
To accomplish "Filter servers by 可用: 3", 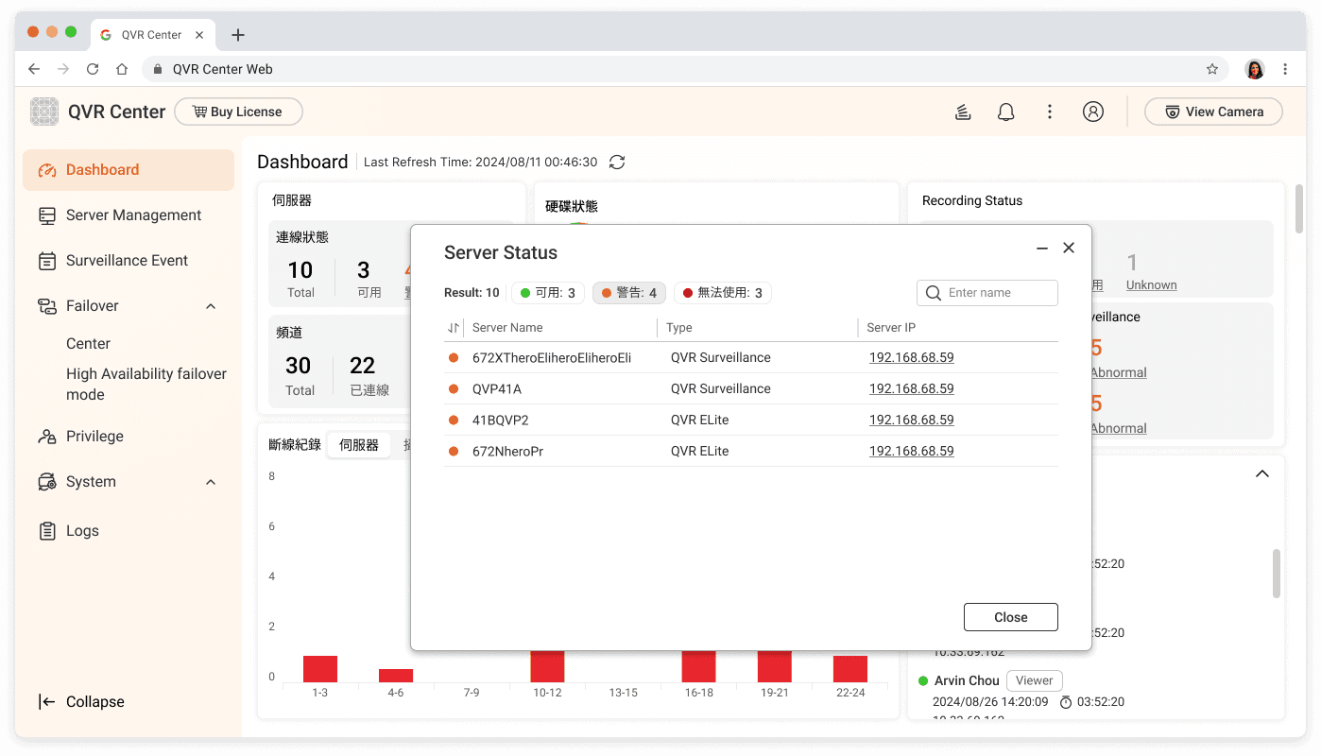I will click(548, 293).
